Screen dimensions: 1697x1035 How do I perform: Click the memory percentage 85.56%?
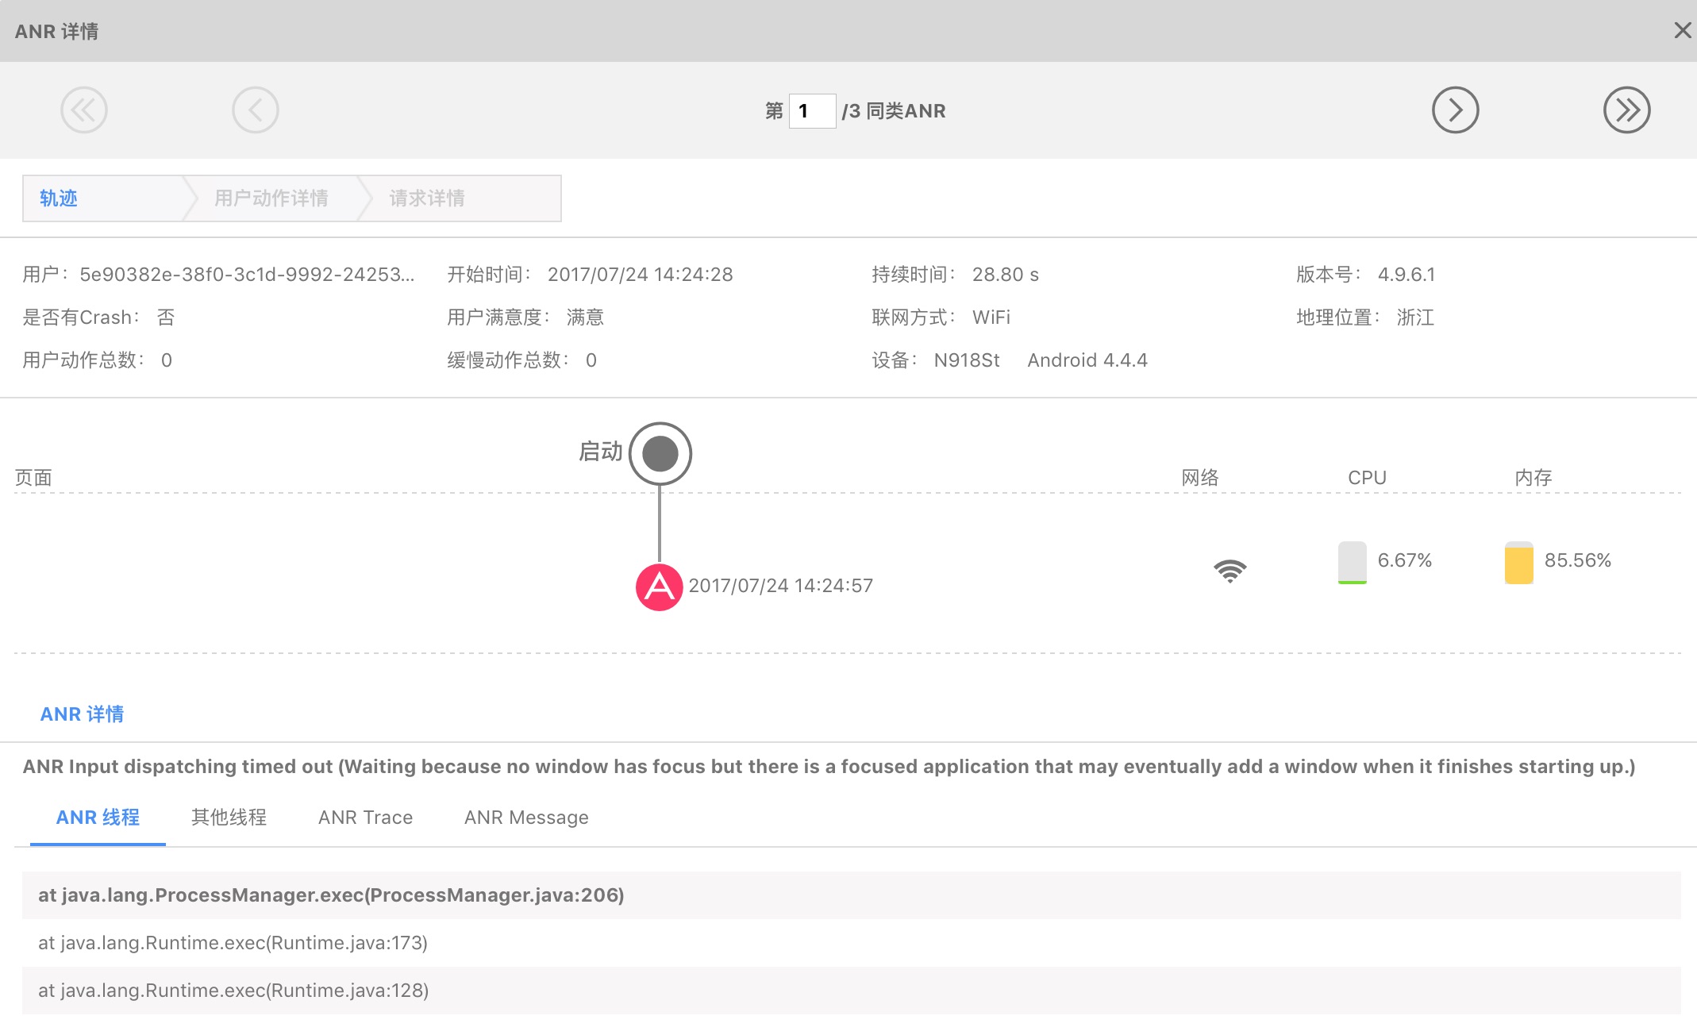(1578, 560)
